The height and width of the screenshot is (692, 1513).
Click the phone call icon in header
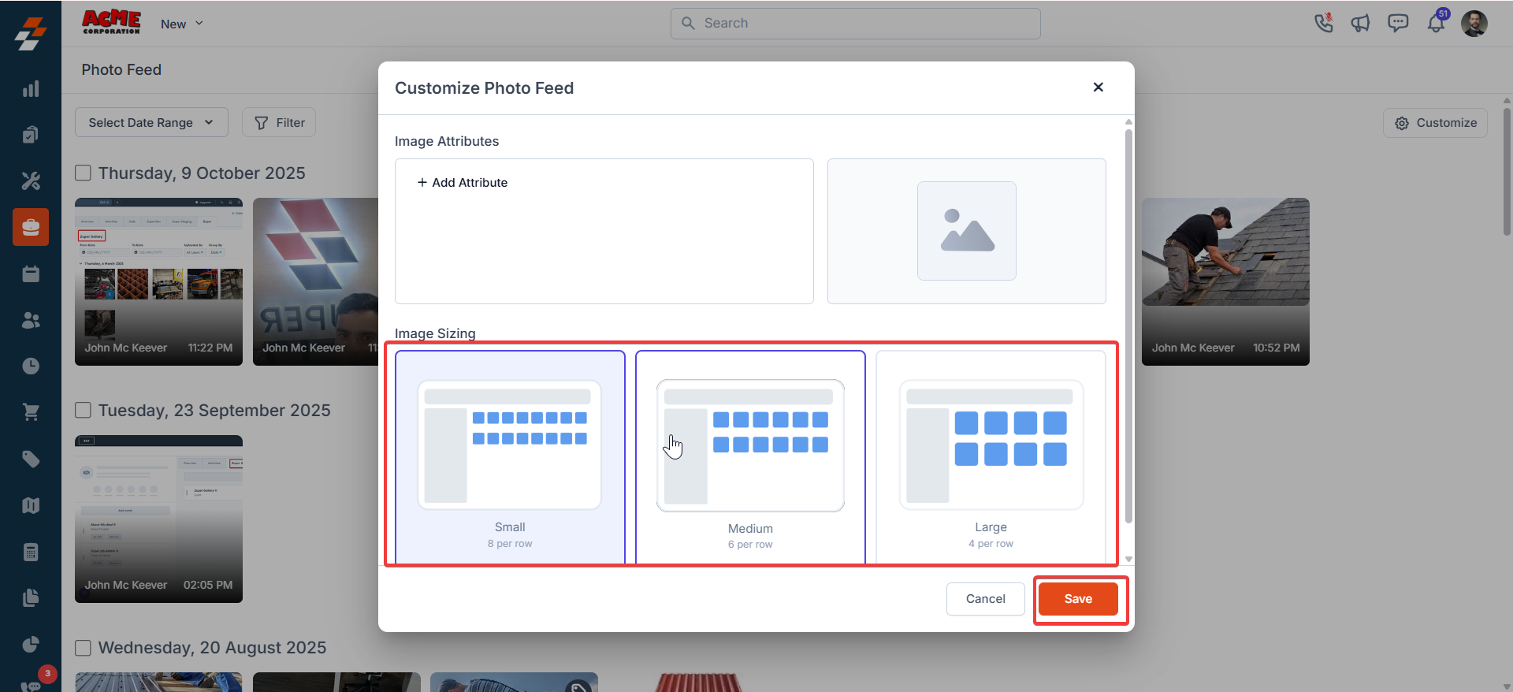1323,23
